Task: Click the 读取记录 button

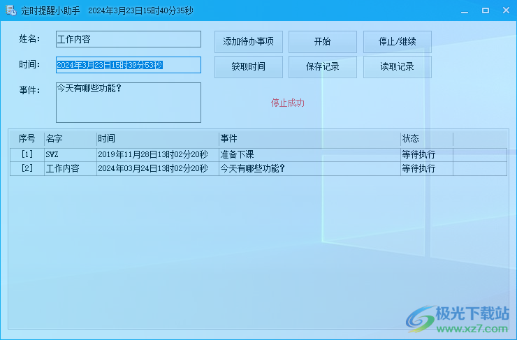Action: 398,67
